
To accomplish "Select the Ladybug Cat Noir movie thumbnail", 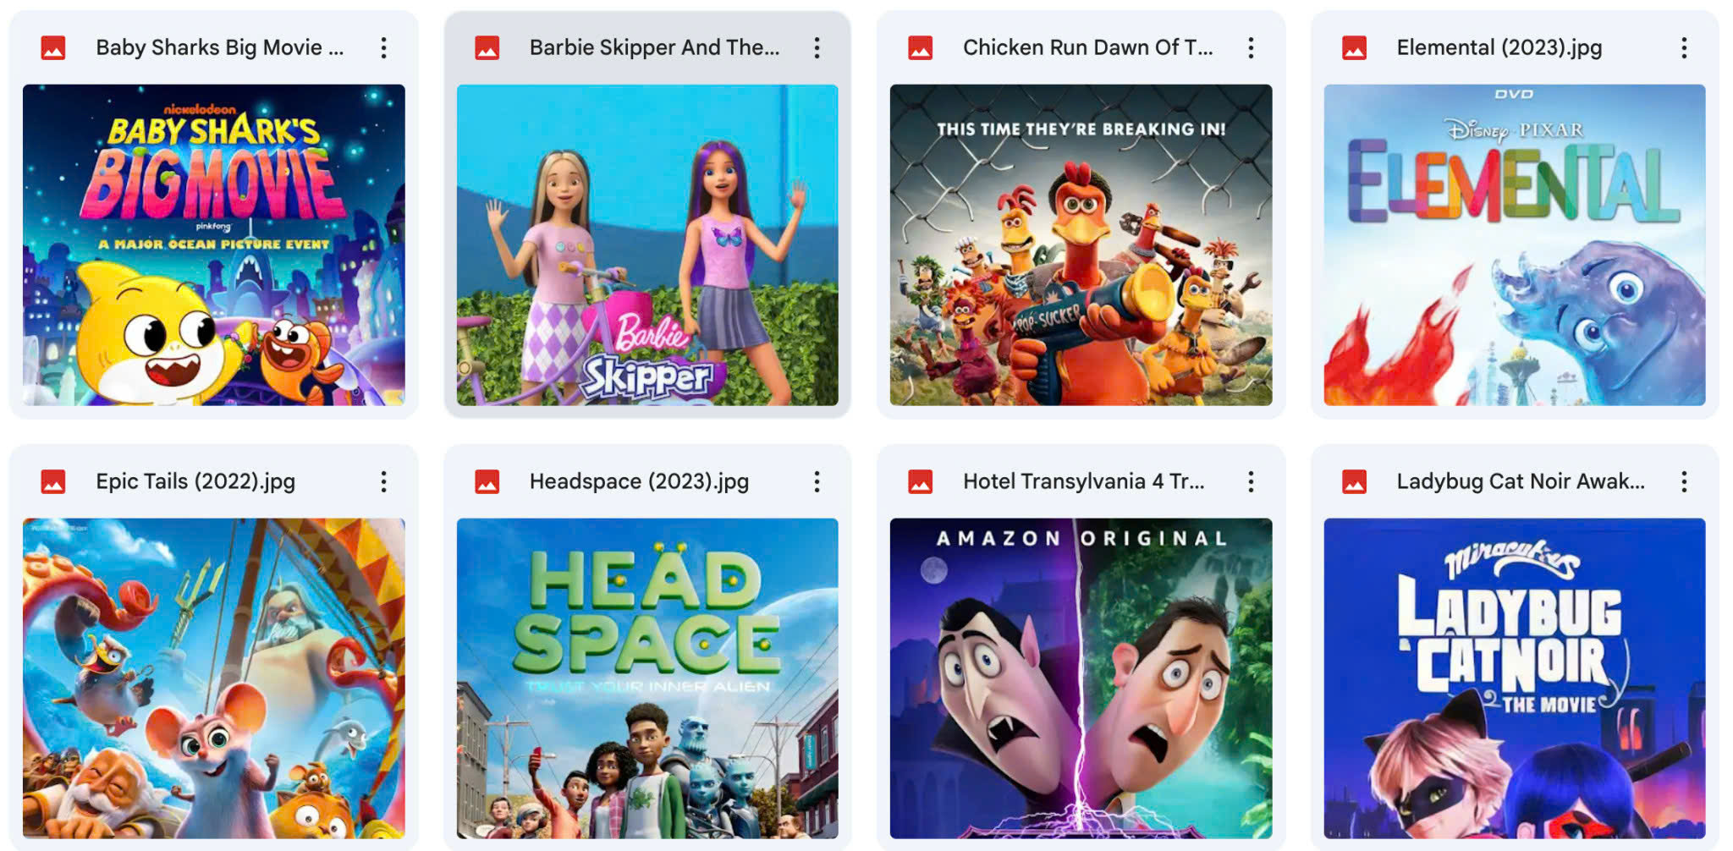I will click(x=1515, y=678).
